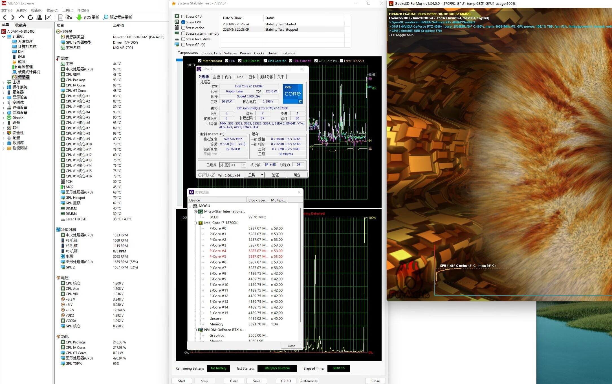Click 验证 button in CPU-Z
The height and width of the screenshot is (384, 612).
275,175
